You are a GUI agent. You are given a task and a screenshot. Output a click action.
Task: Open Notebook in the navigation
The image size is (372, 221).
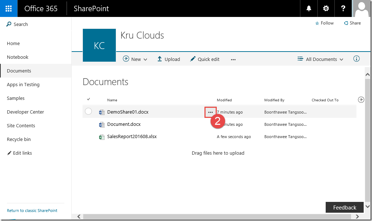point(18,57)
